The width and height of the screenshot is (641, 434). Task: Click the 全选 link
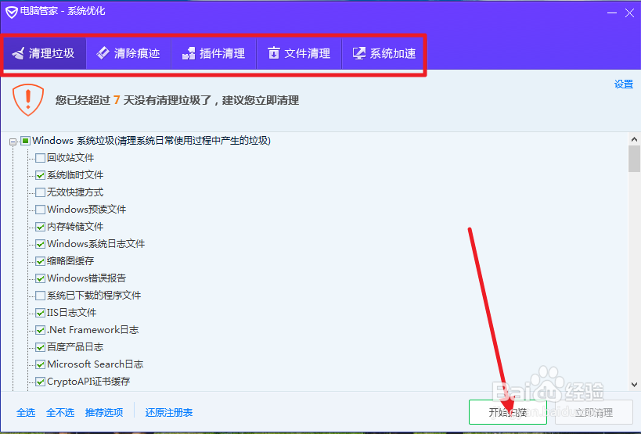pyautogui.click(x=26, y=413)
